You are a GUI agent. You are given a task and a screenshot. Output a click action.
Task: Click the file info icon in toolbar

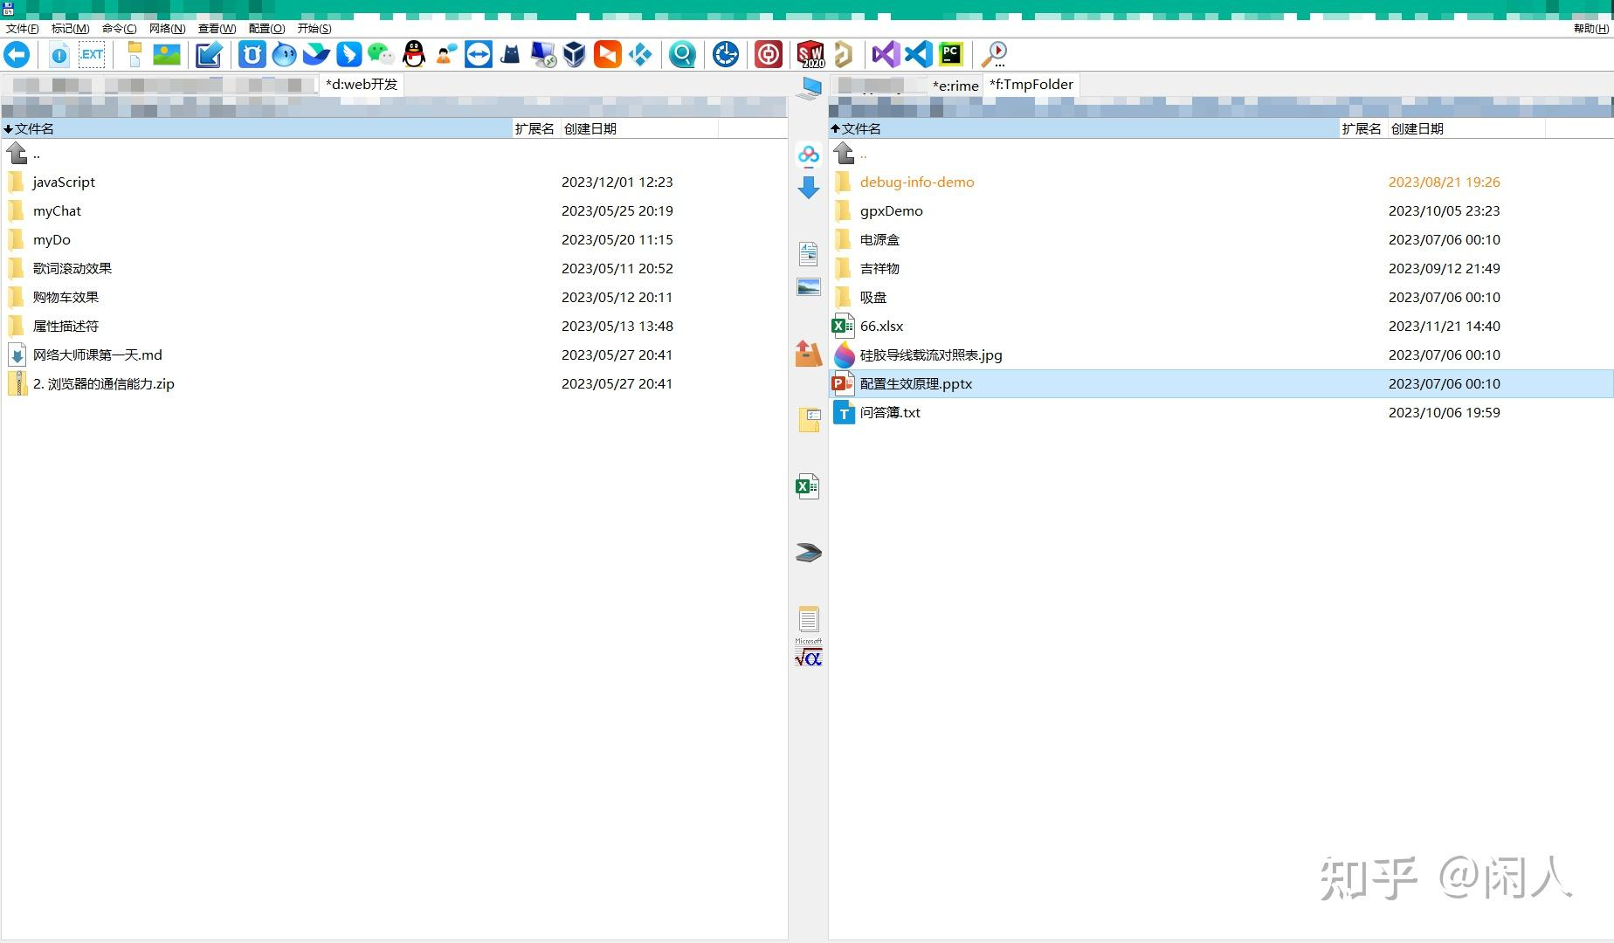point(59,55)
